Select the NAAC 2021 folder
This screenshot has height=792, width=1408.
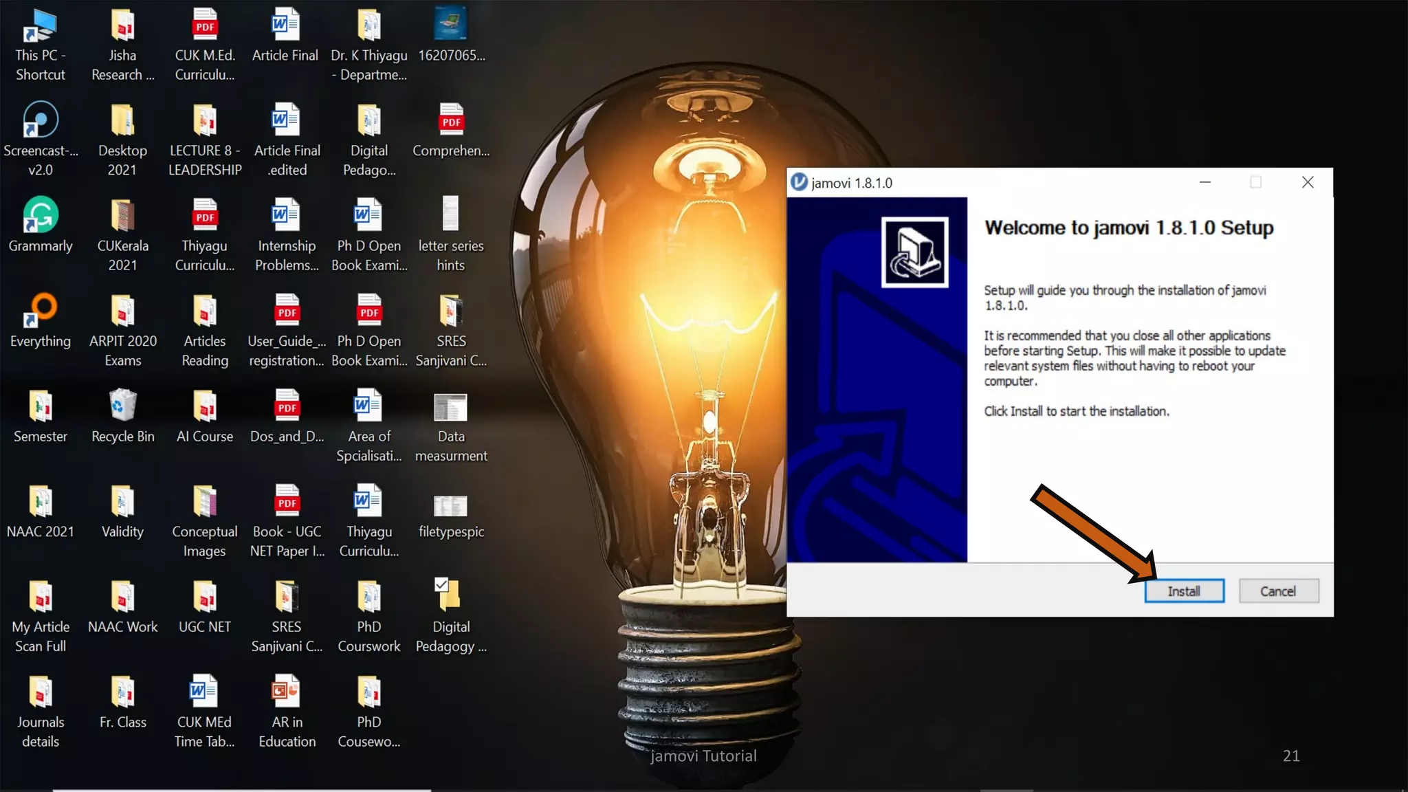(40, 503)
